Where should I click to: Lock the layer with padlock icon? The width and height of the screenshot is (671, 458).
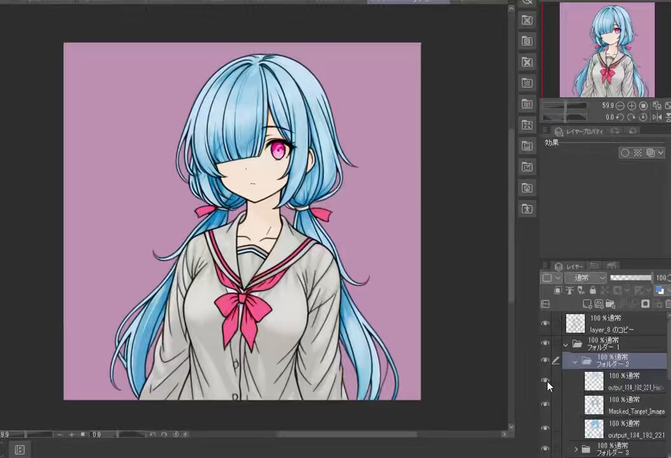pos(593,290)
